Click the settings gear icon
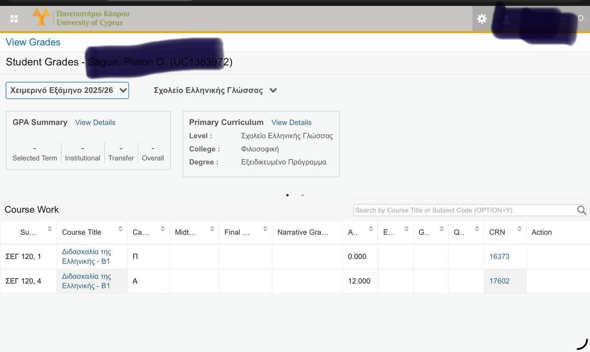The width and height of the screenshot is (590, 352). coord(482,18)
